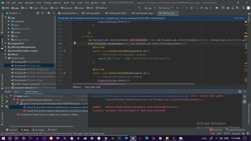Click Sync Now link in Gradle banner

pos(239,18)
